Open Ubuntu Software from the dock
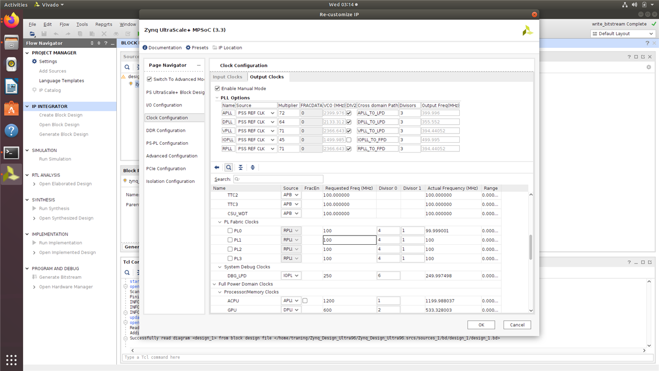659x371 pixels. (11, 109)
